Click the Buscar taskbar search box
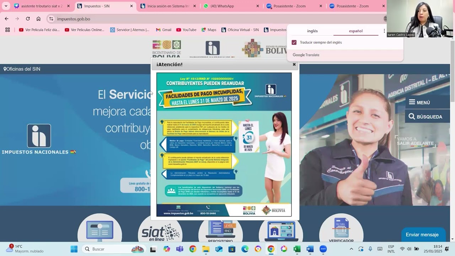The width and height of the screenshot is (455, 256). point(114,249)
